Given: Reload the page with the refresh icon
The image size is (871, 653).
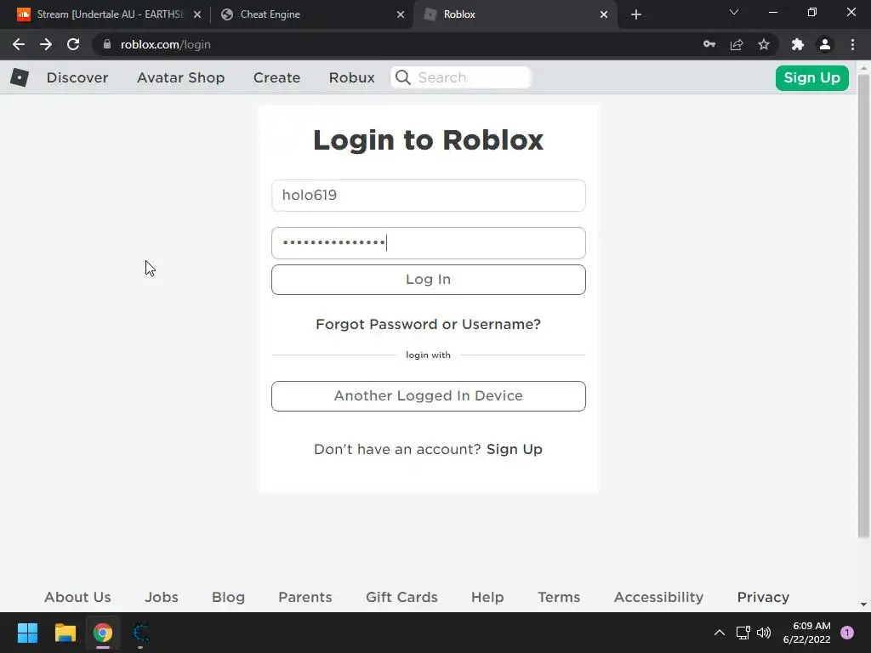Looking at the screenshot, I should (x=73, y=44).
